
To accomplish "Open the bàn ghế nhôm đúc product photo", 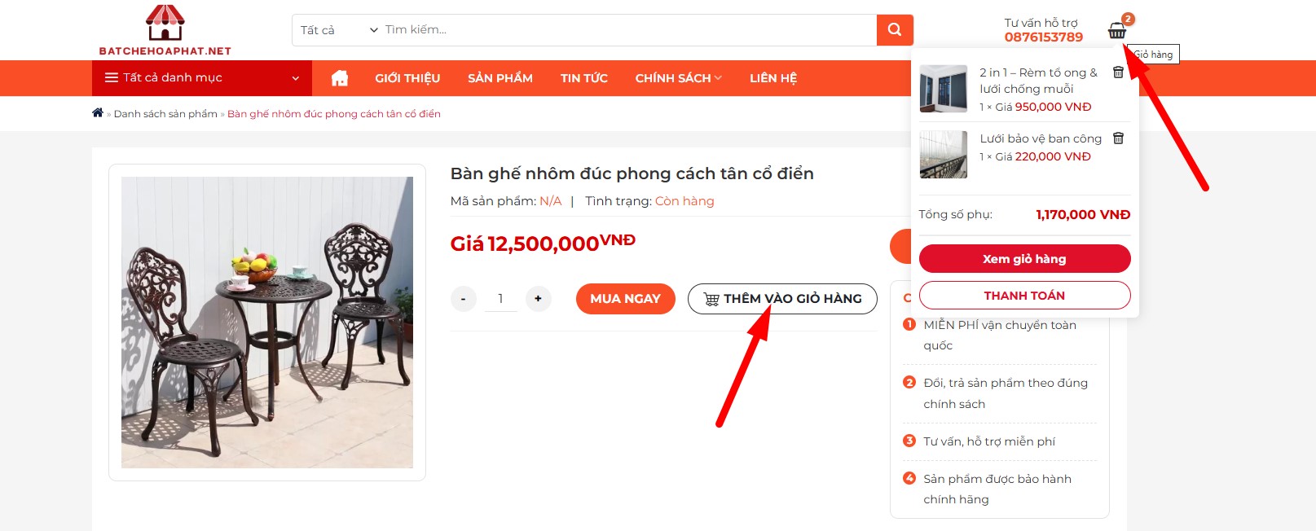I will click(267, 323).
